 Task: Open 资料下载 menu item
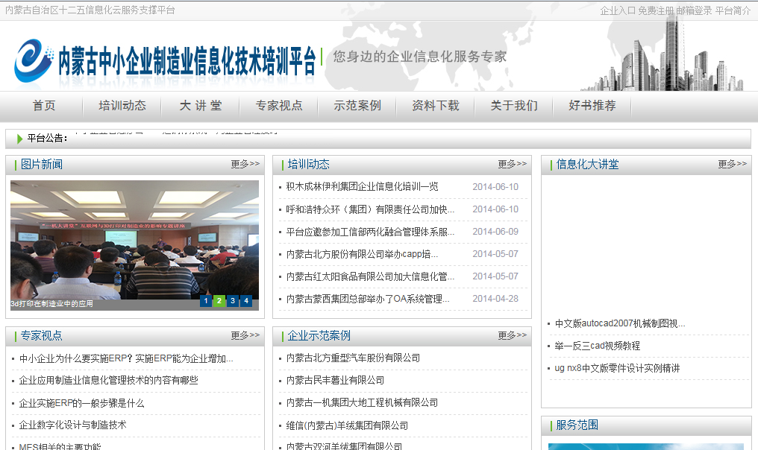coord(436,106)
